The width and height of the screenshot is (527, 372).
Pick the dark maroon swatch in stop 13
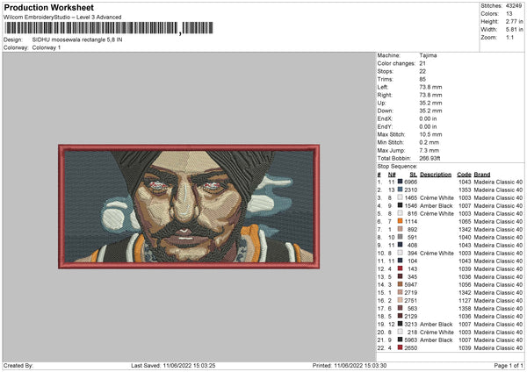pyautogui.click(x=400, y=276)
